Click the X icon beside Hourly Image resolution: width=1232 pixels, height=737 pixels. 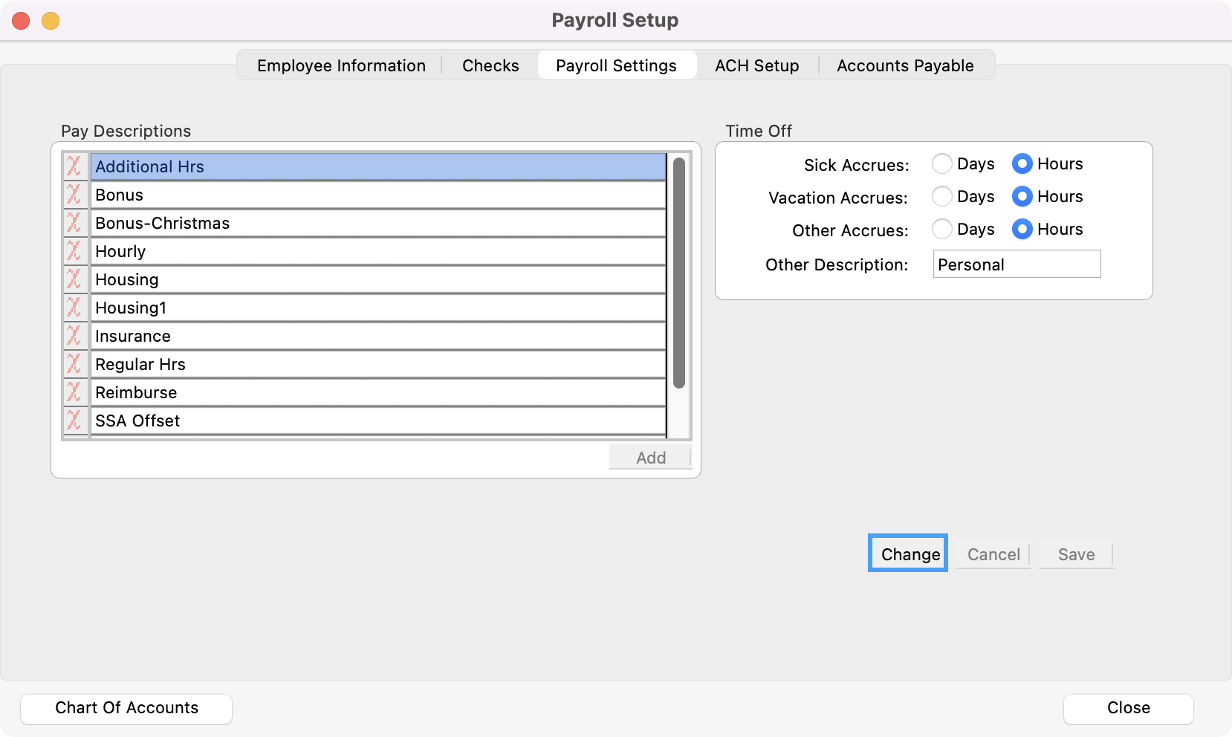74,251
